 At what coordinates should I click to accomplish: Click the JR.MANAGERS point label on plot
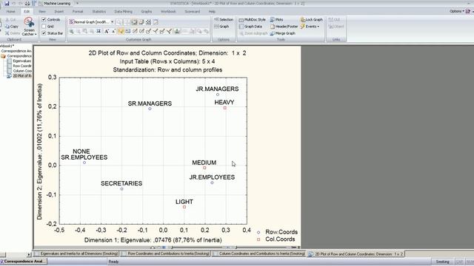coord(217,89)
